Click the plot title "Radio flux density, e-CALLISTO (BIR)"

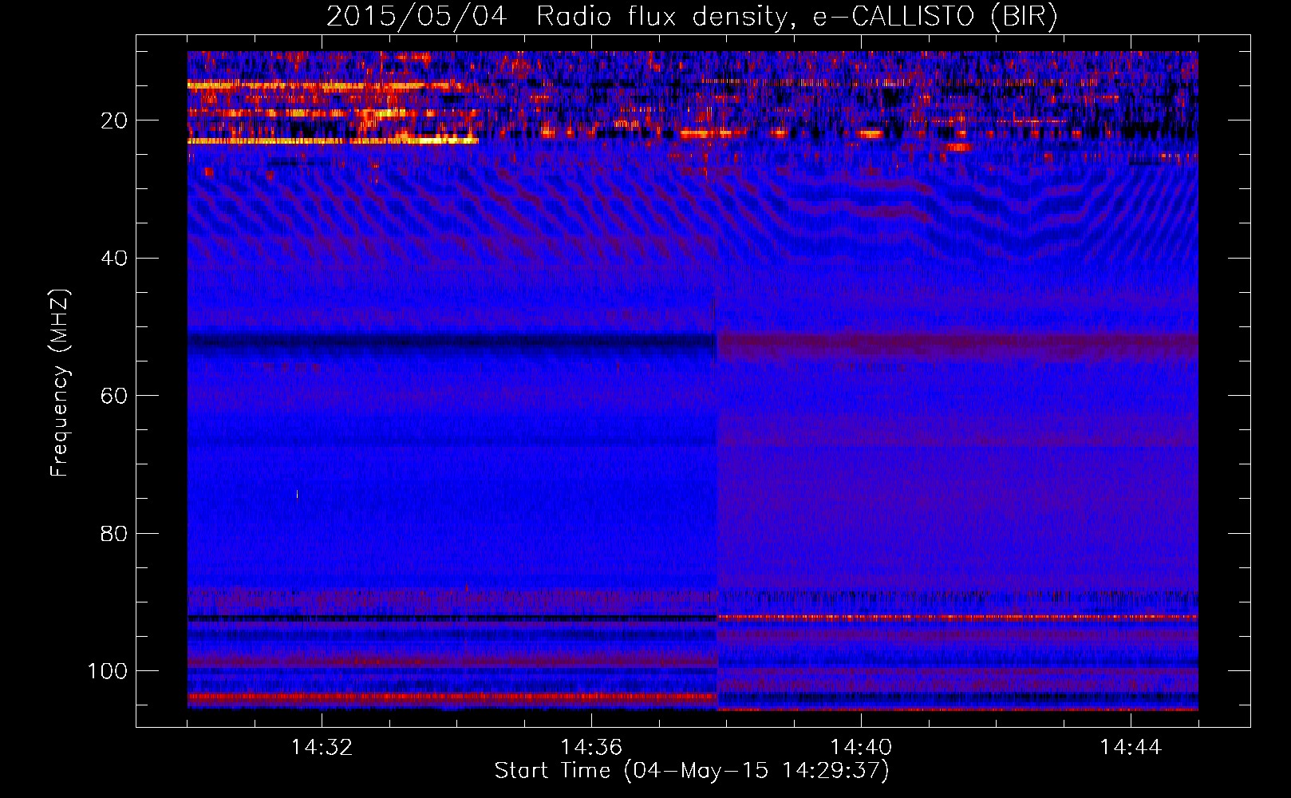[796, 17]
